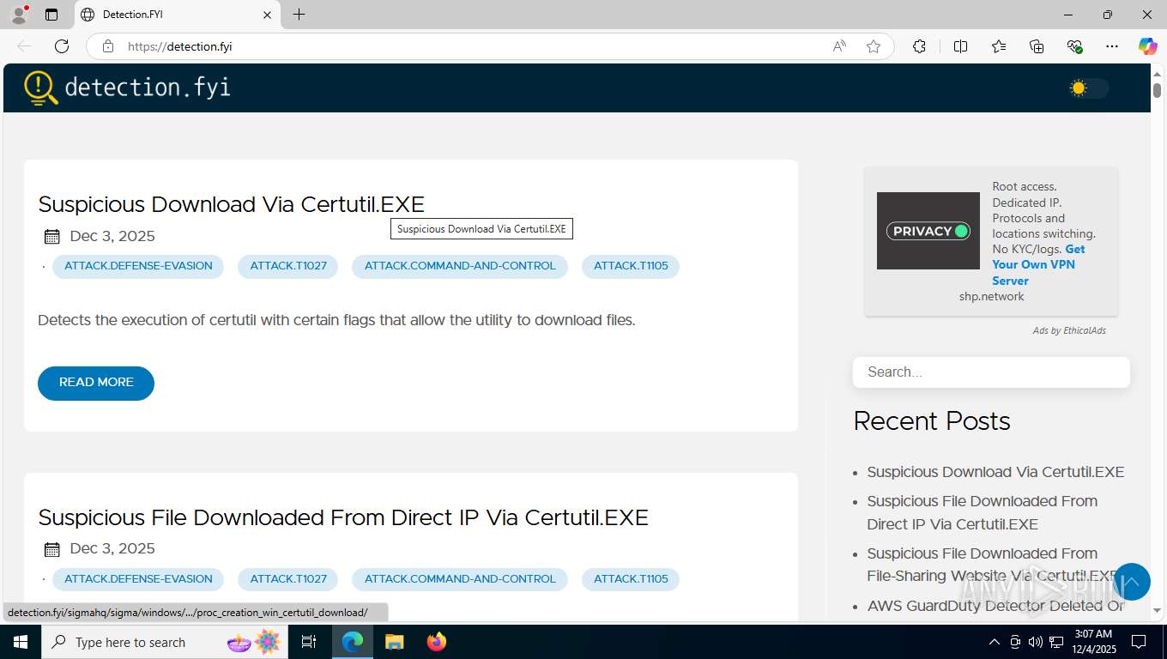Open Settings and more ellipsis menu
The image size is (1167, 659).
1112,46
